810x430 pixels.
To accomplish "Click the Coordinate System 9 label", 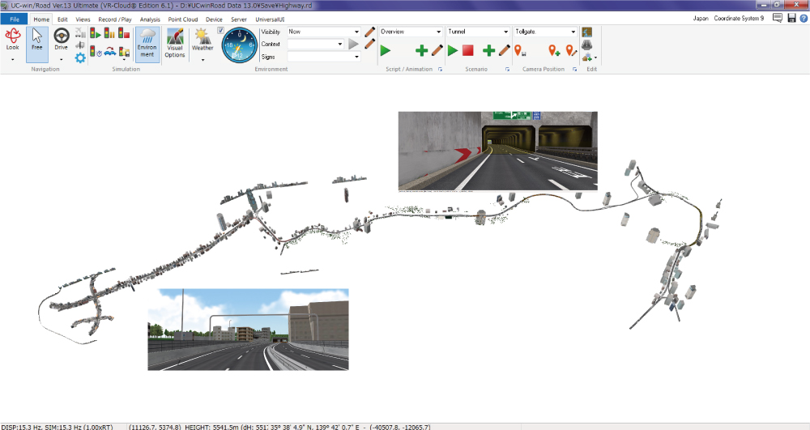I will (x=739, y=18).
